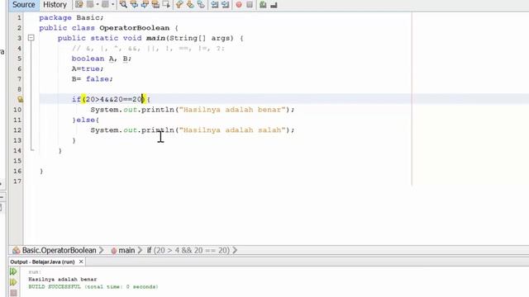Click the hint lightbulb on line 9

[x=20, y=99]
